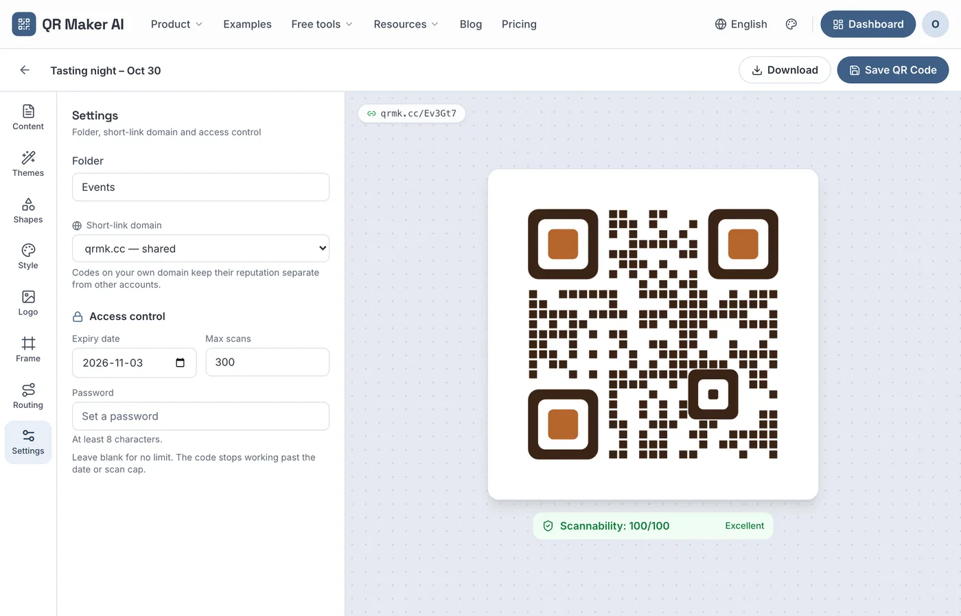961x616 pixels.
Task: Click the Download button
Action: pos(785,70)
